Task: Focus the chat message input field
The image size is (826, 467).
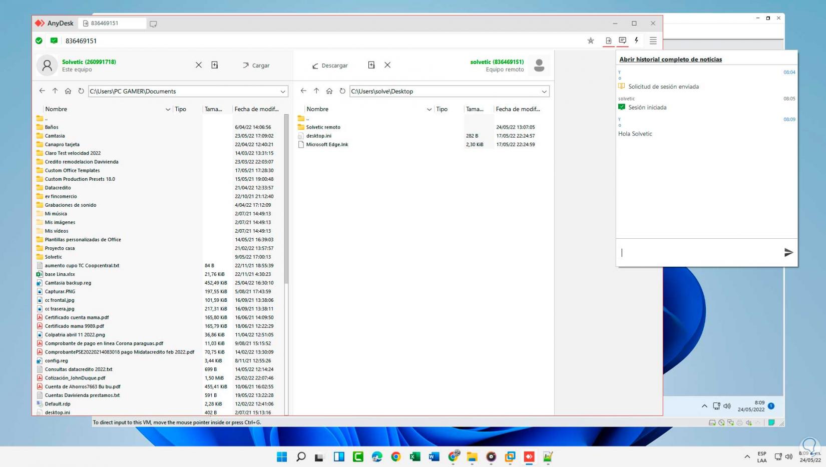Action: (x=700, y=252)
